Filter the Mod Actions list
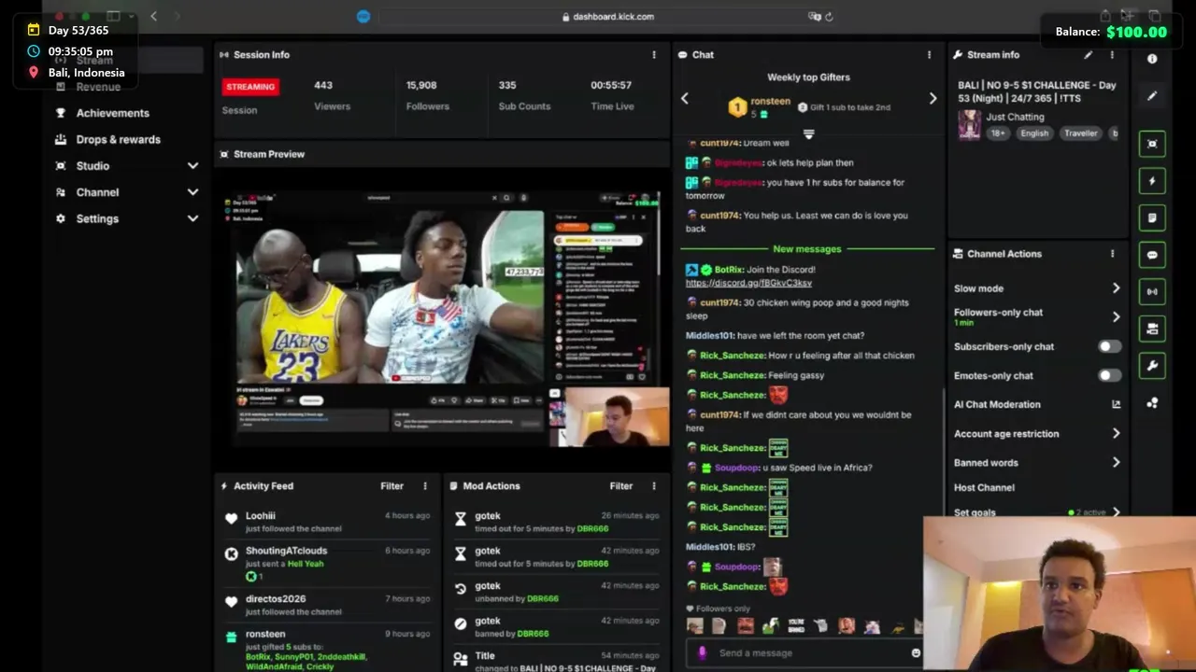 point(620,486)
